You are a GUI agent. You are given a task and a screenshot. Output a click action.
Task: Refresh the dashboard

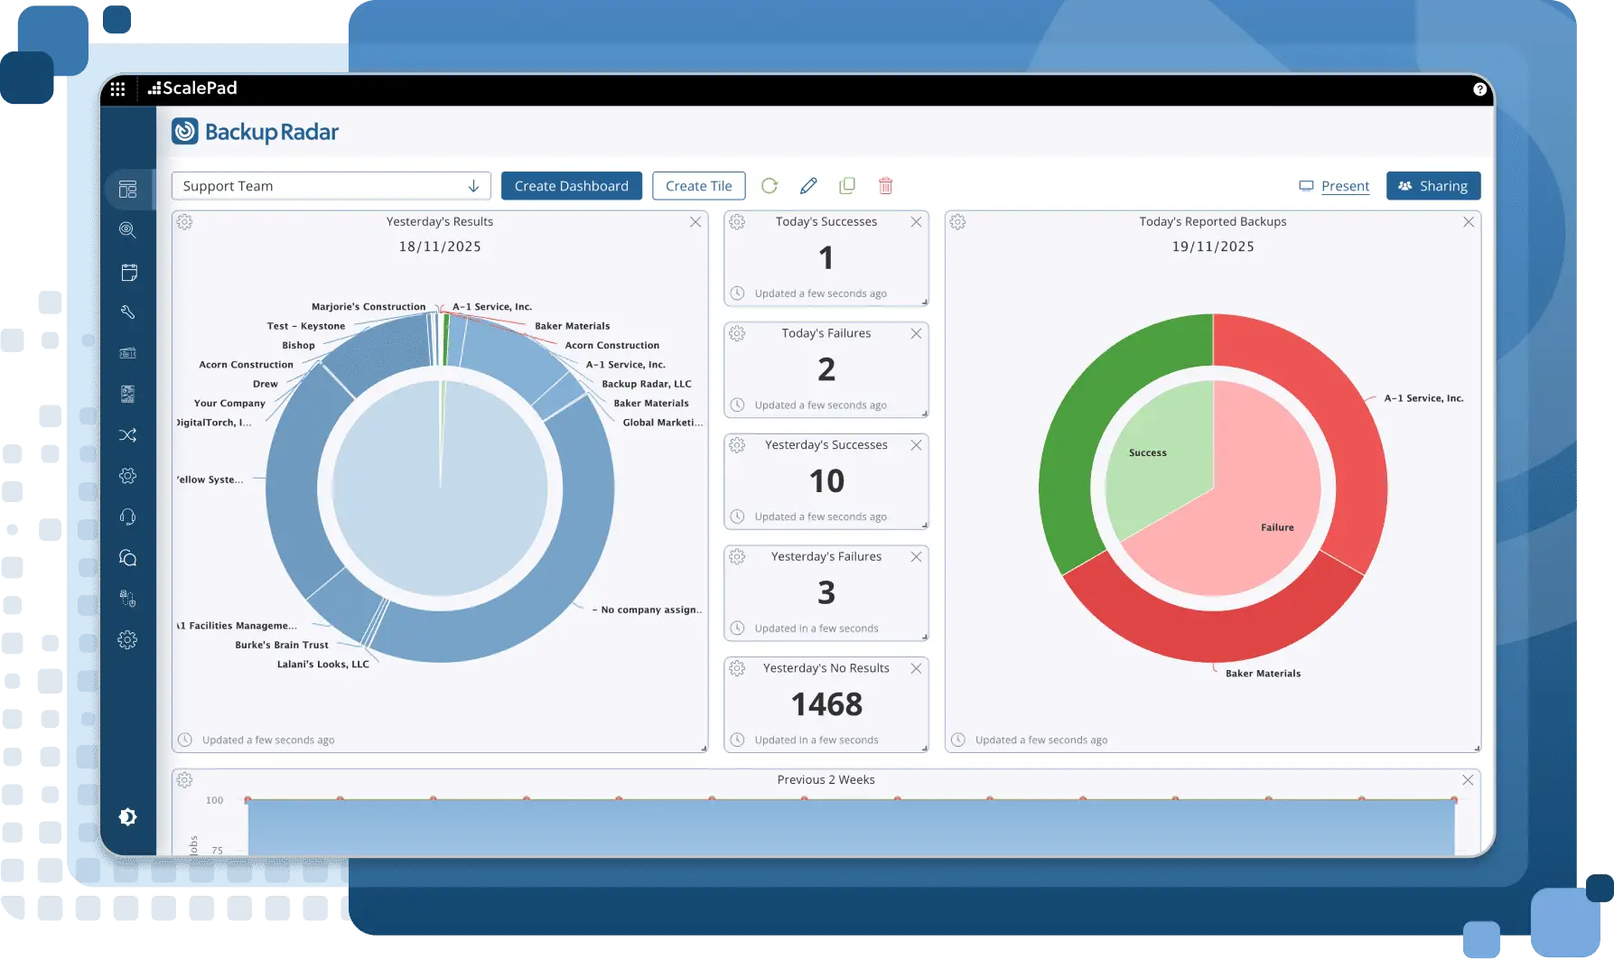tap(770, 186)
